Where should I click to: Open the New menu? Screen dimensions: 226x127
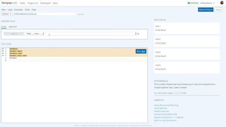point(4,10)
